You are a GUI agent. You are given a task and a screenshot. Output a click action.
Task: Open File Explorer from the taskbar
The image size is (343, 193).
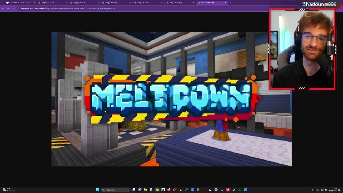145,190
